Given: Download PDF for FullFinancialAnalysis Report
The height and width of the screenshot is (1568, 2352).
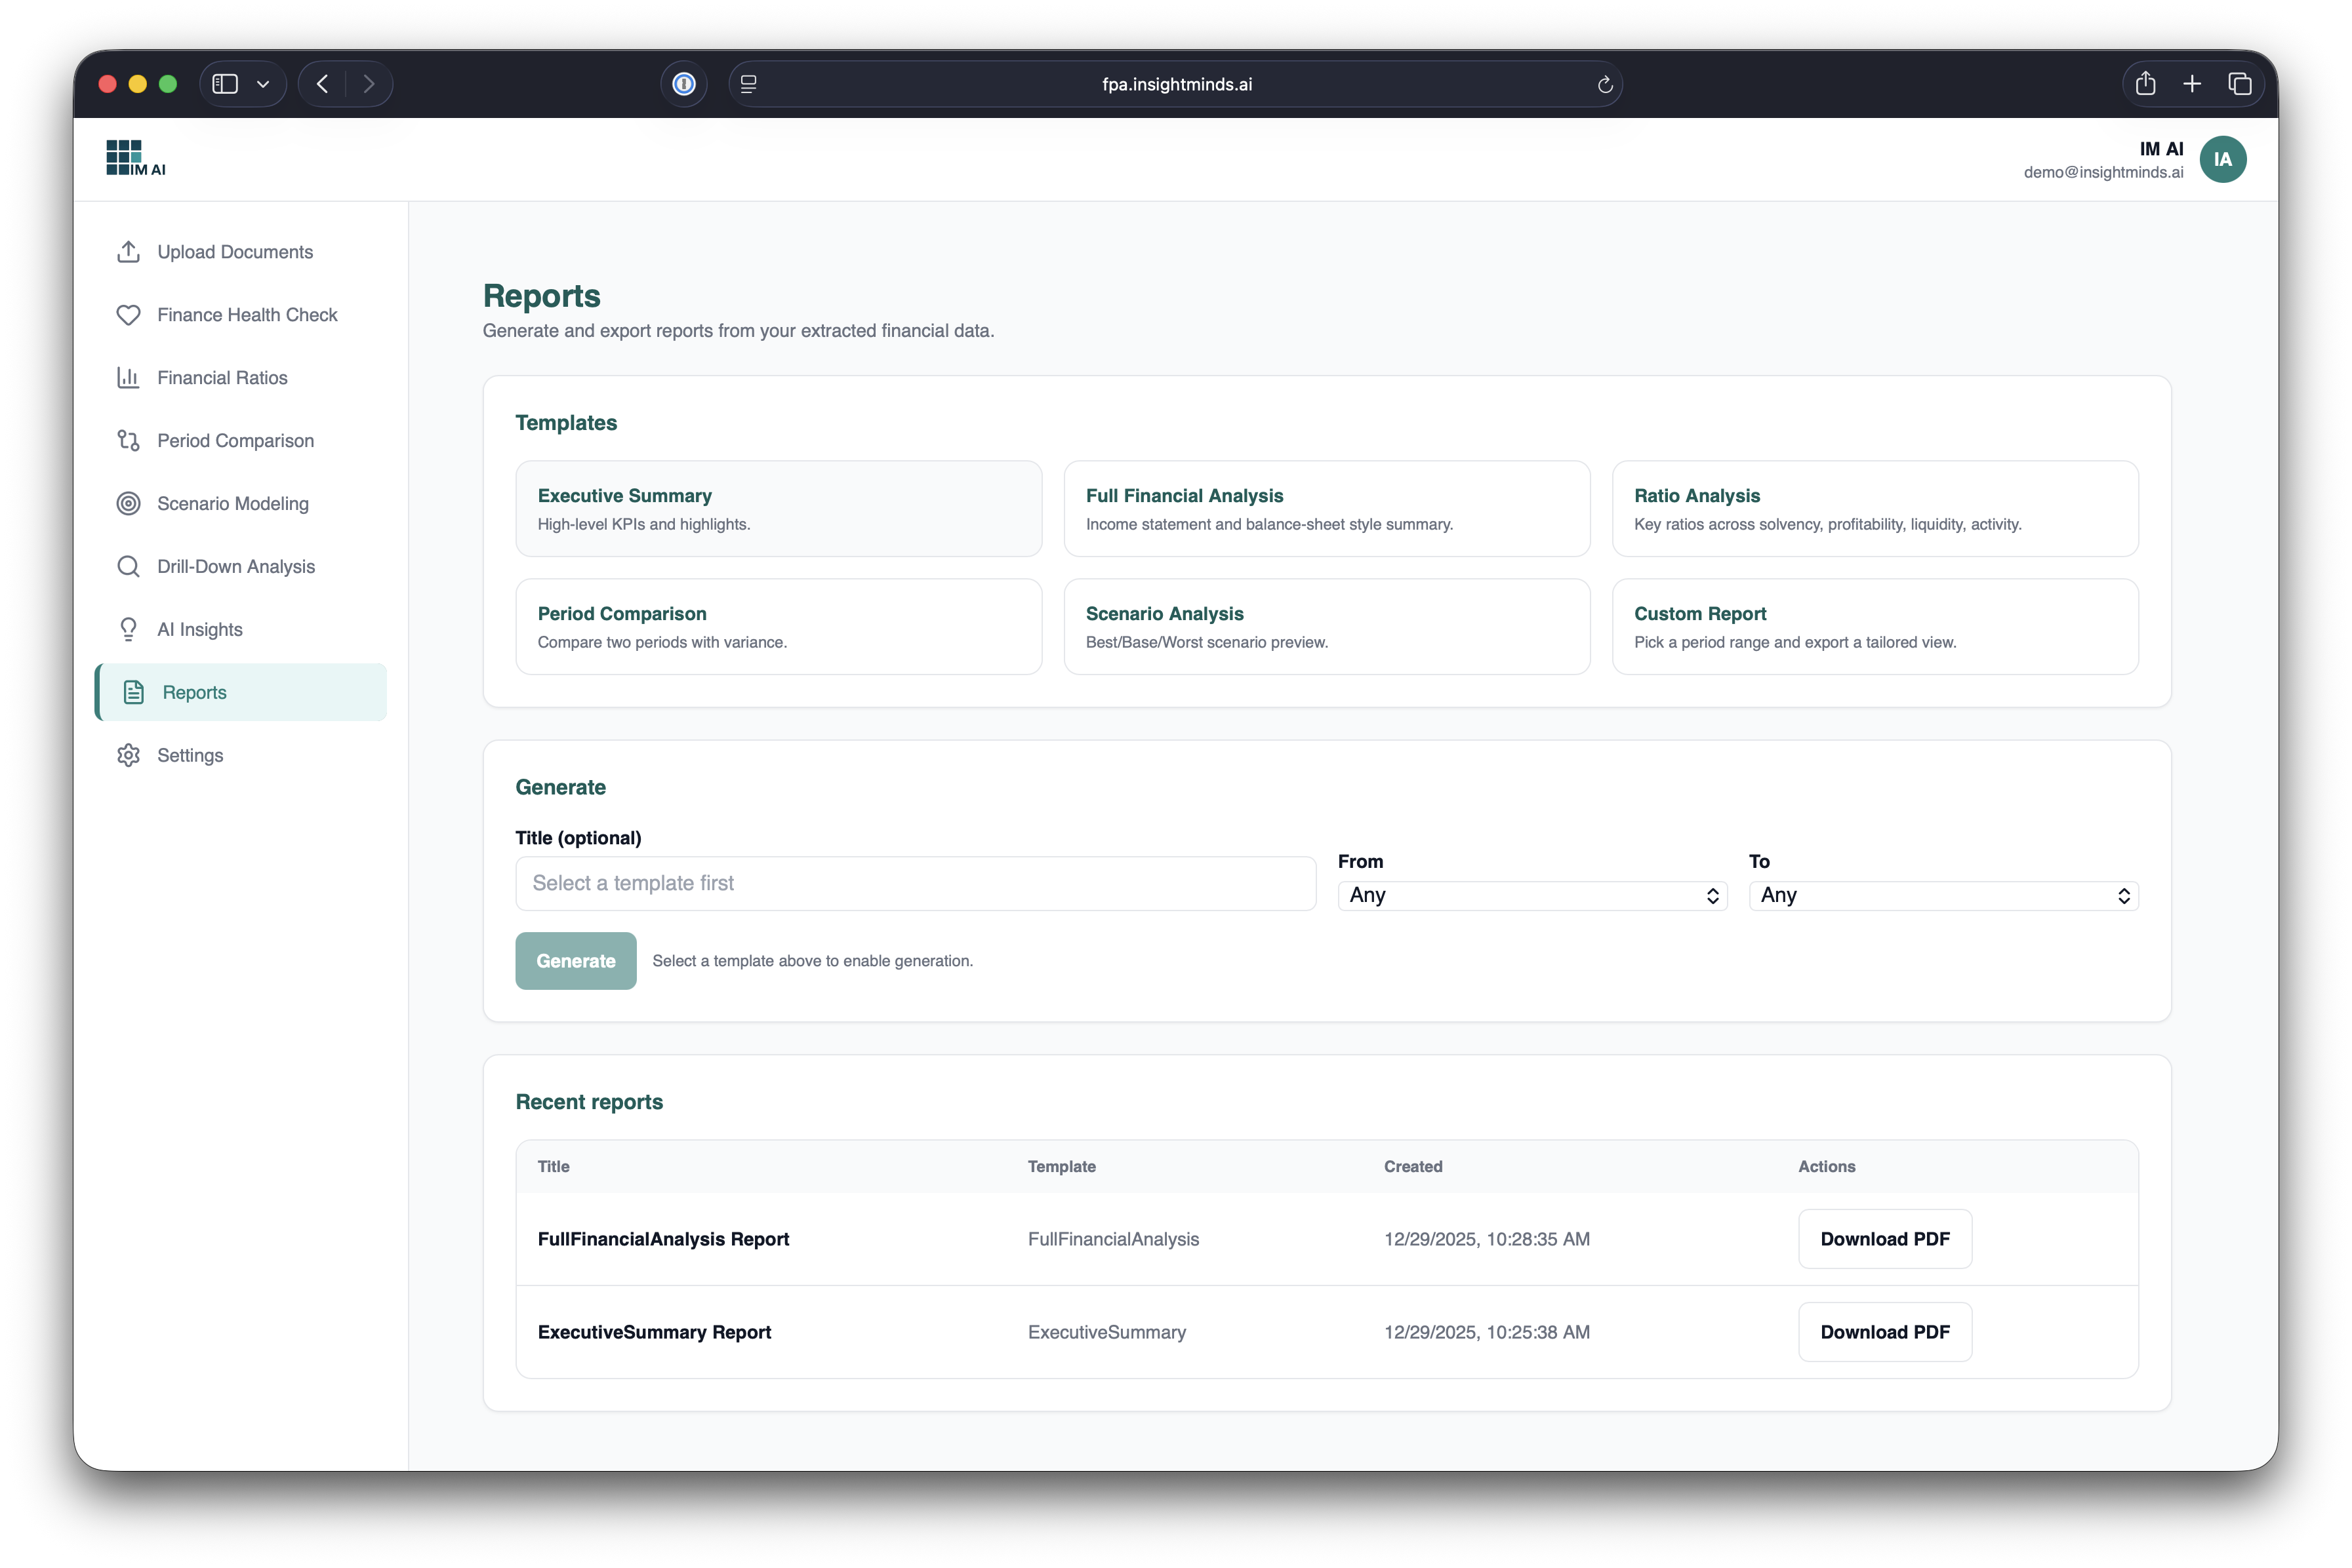Looking at the screenshot, I should [x=1884, y=1239].
